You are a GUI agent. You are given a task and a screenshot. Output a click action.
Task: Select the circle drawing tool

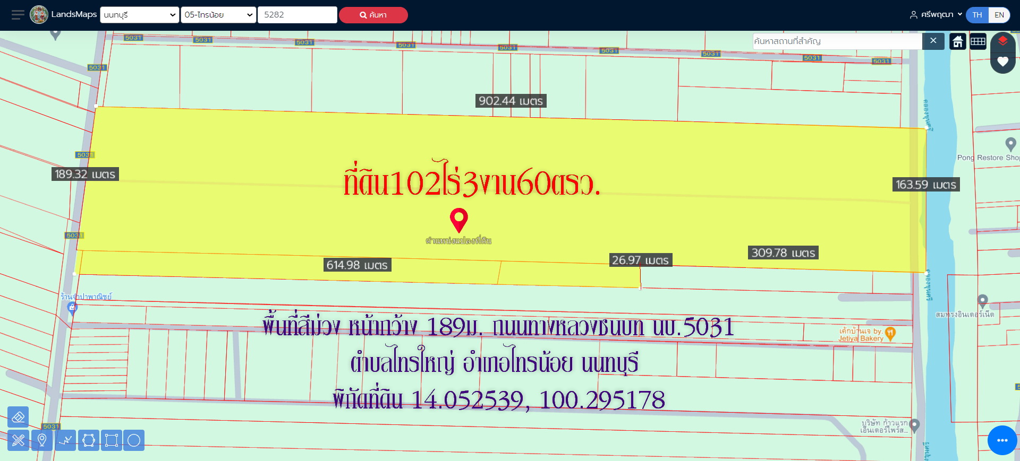pos(134,440)
